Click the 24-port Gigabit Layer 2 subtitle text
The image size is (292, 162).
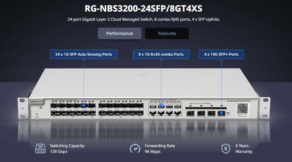click(x=143, y=19)
